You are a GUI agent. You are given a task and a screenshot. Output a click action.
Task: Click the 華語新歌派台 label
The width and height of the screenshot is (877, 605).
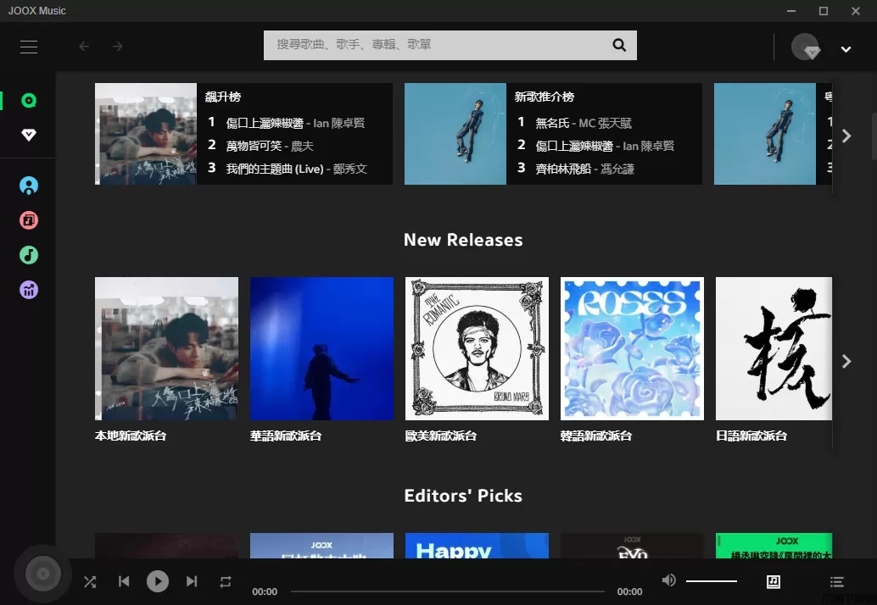(286, 436)
